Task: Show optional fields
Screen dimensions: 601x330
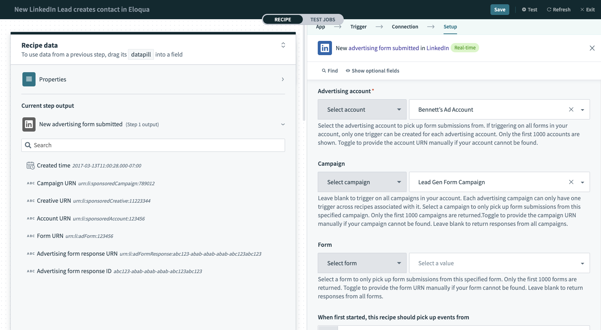Action: [372, 71]
